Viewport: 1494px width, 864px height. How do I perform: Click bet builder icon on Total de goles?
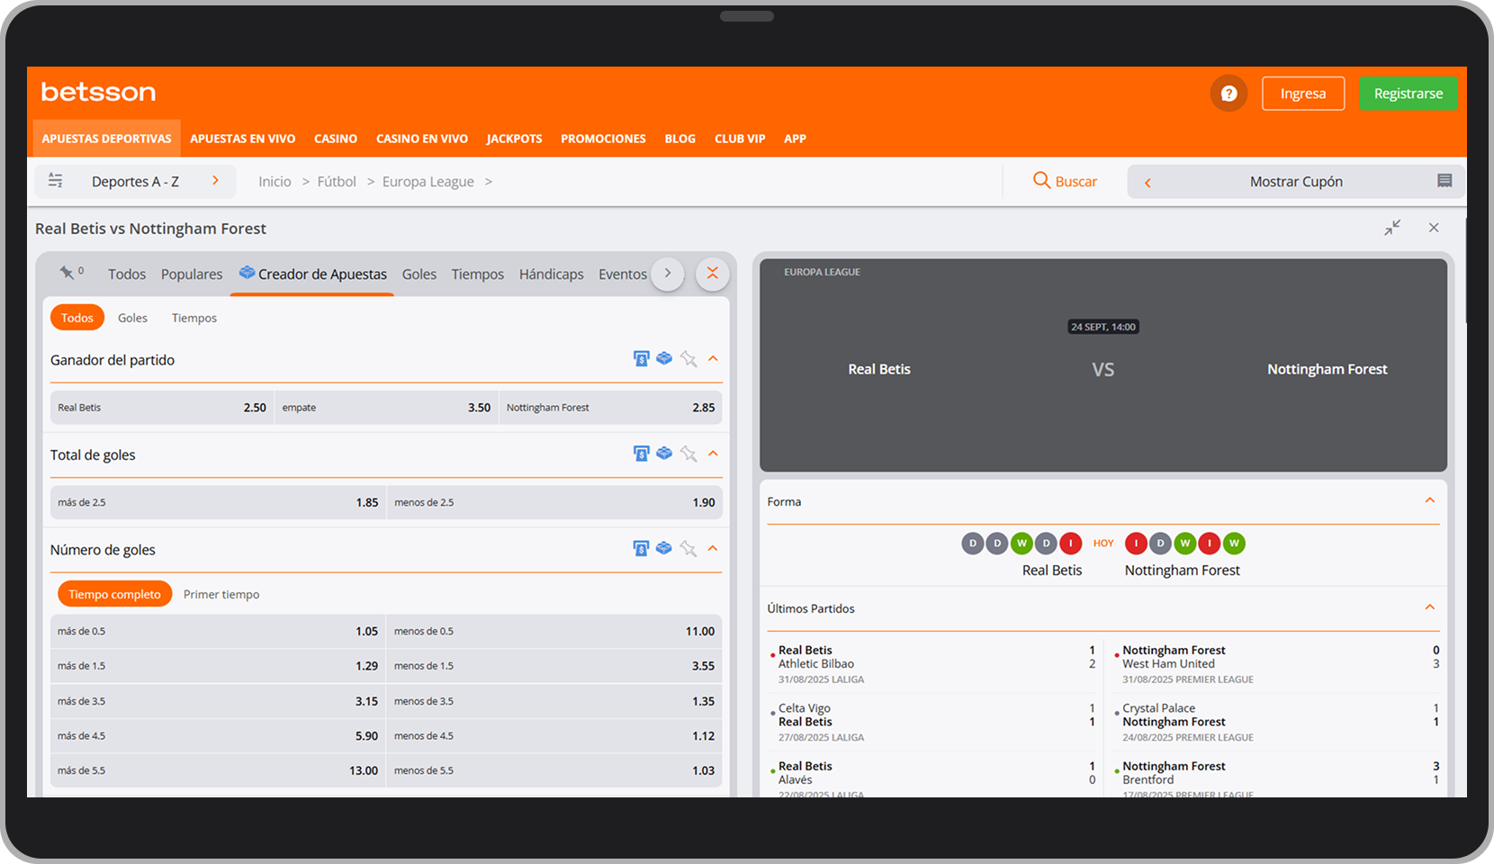664,453
